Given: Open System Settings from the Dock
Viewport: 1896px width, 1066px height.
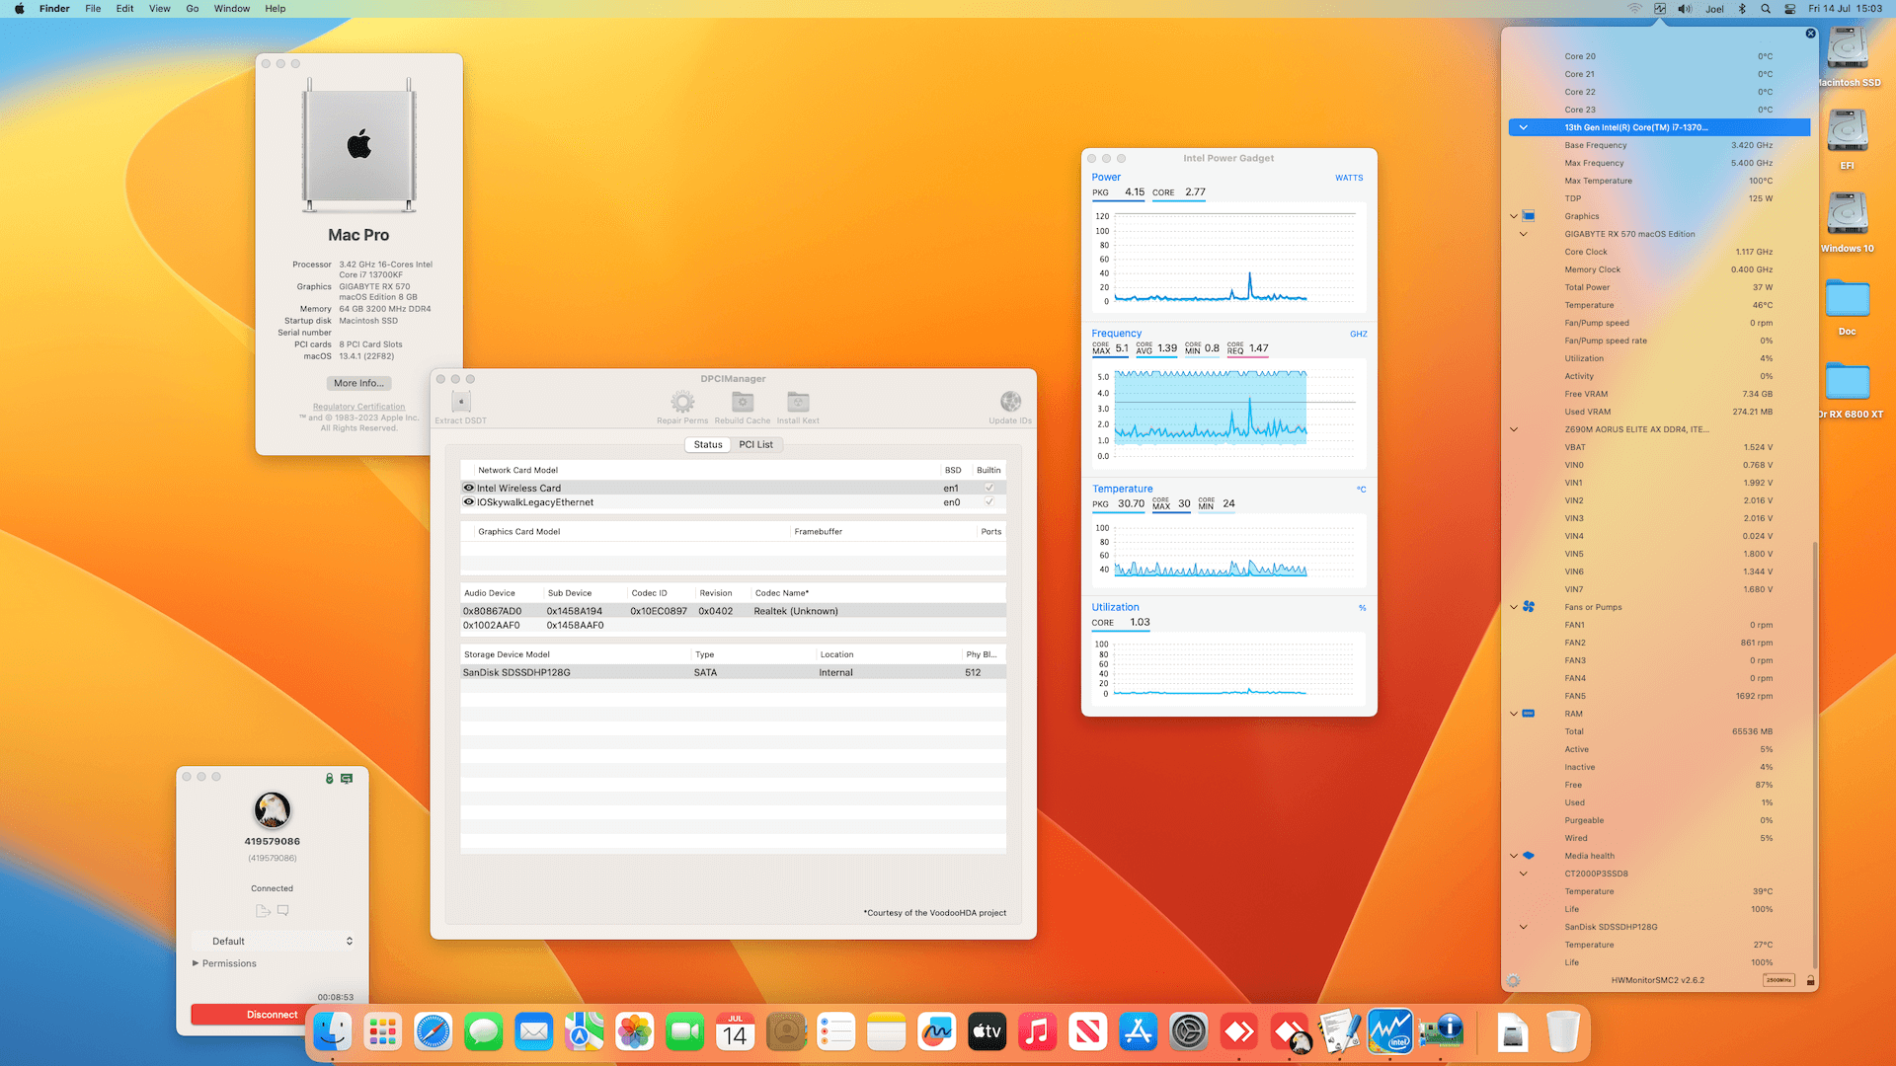Looking at the screenshot, I should [1189, 1032].
